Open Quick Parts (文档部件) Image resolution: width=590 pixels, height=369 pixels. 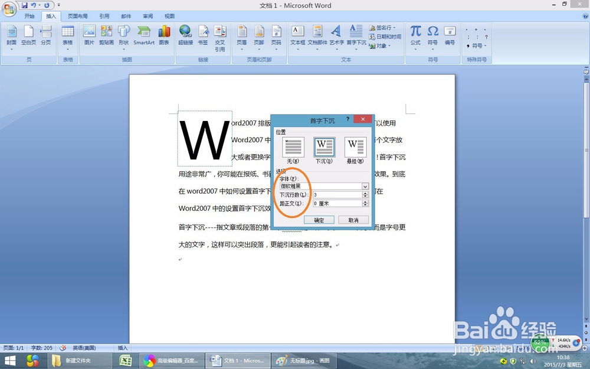pos(317,37)
